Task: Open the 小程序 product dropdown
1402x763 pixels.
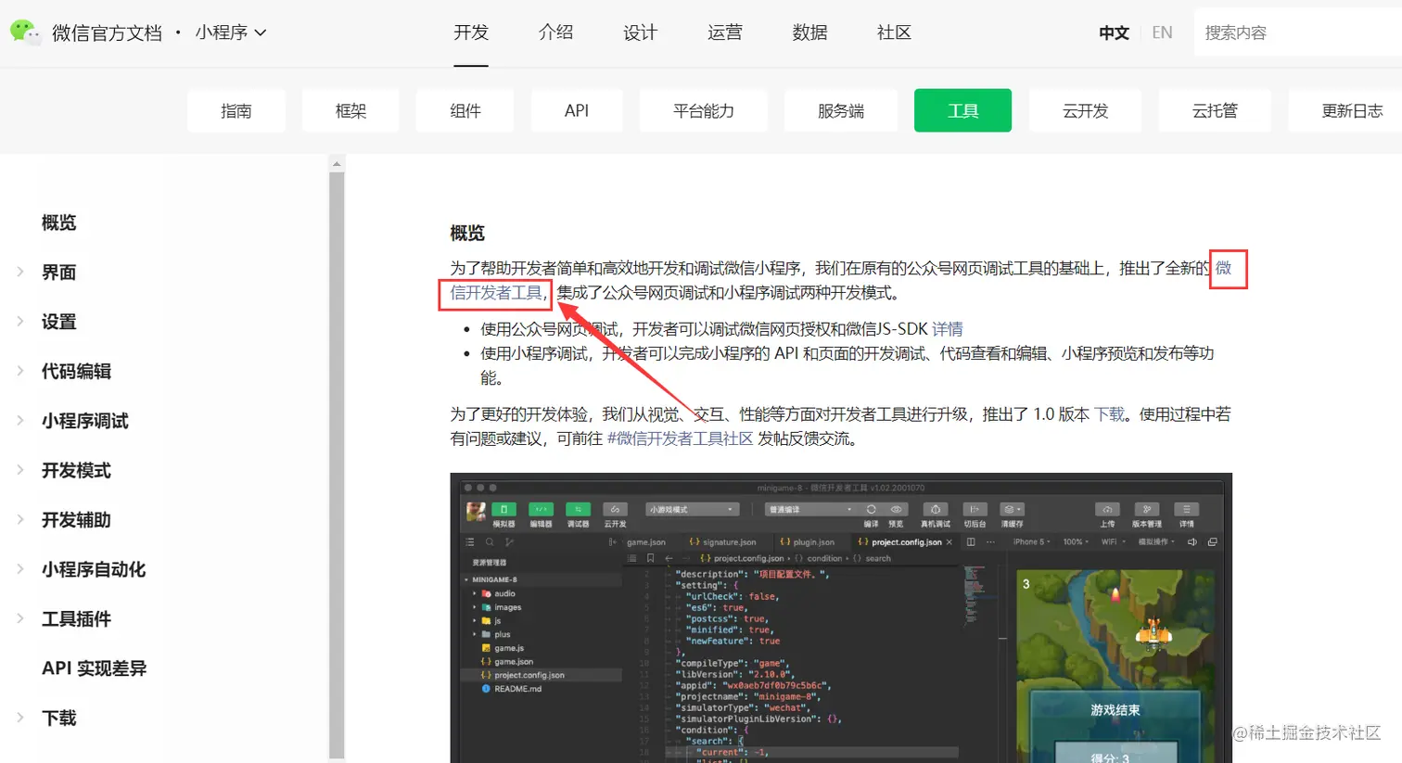Action: click(x=231, y=32)
